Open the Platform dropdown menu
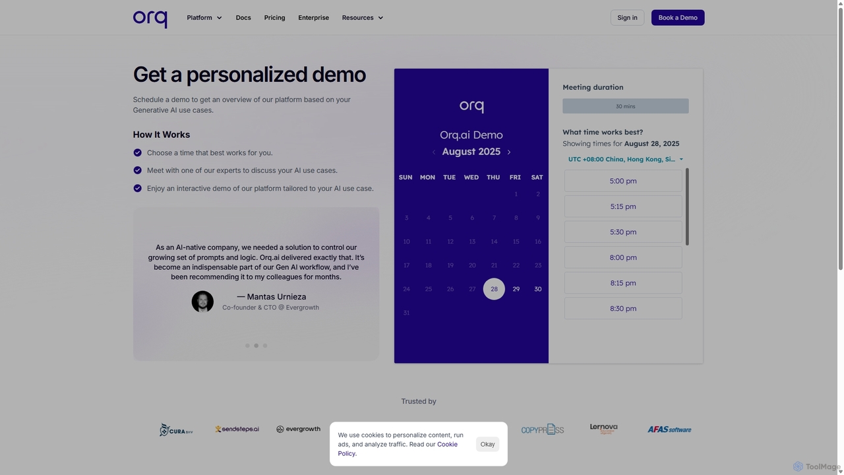This screenshot has height=475, width=844. coord(204,18)
